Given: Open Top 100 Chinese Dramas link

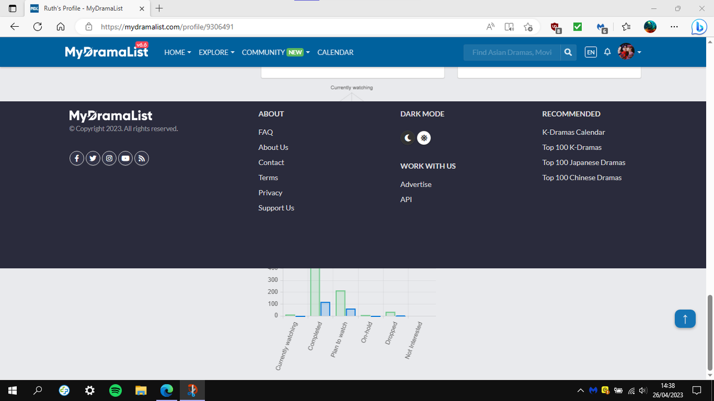Looking at the screenshot, I should point(582,177).
